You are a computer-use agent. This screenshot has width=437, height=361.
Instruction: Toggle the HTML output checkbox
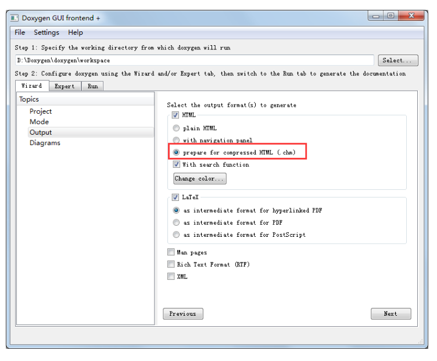[175, 115]
